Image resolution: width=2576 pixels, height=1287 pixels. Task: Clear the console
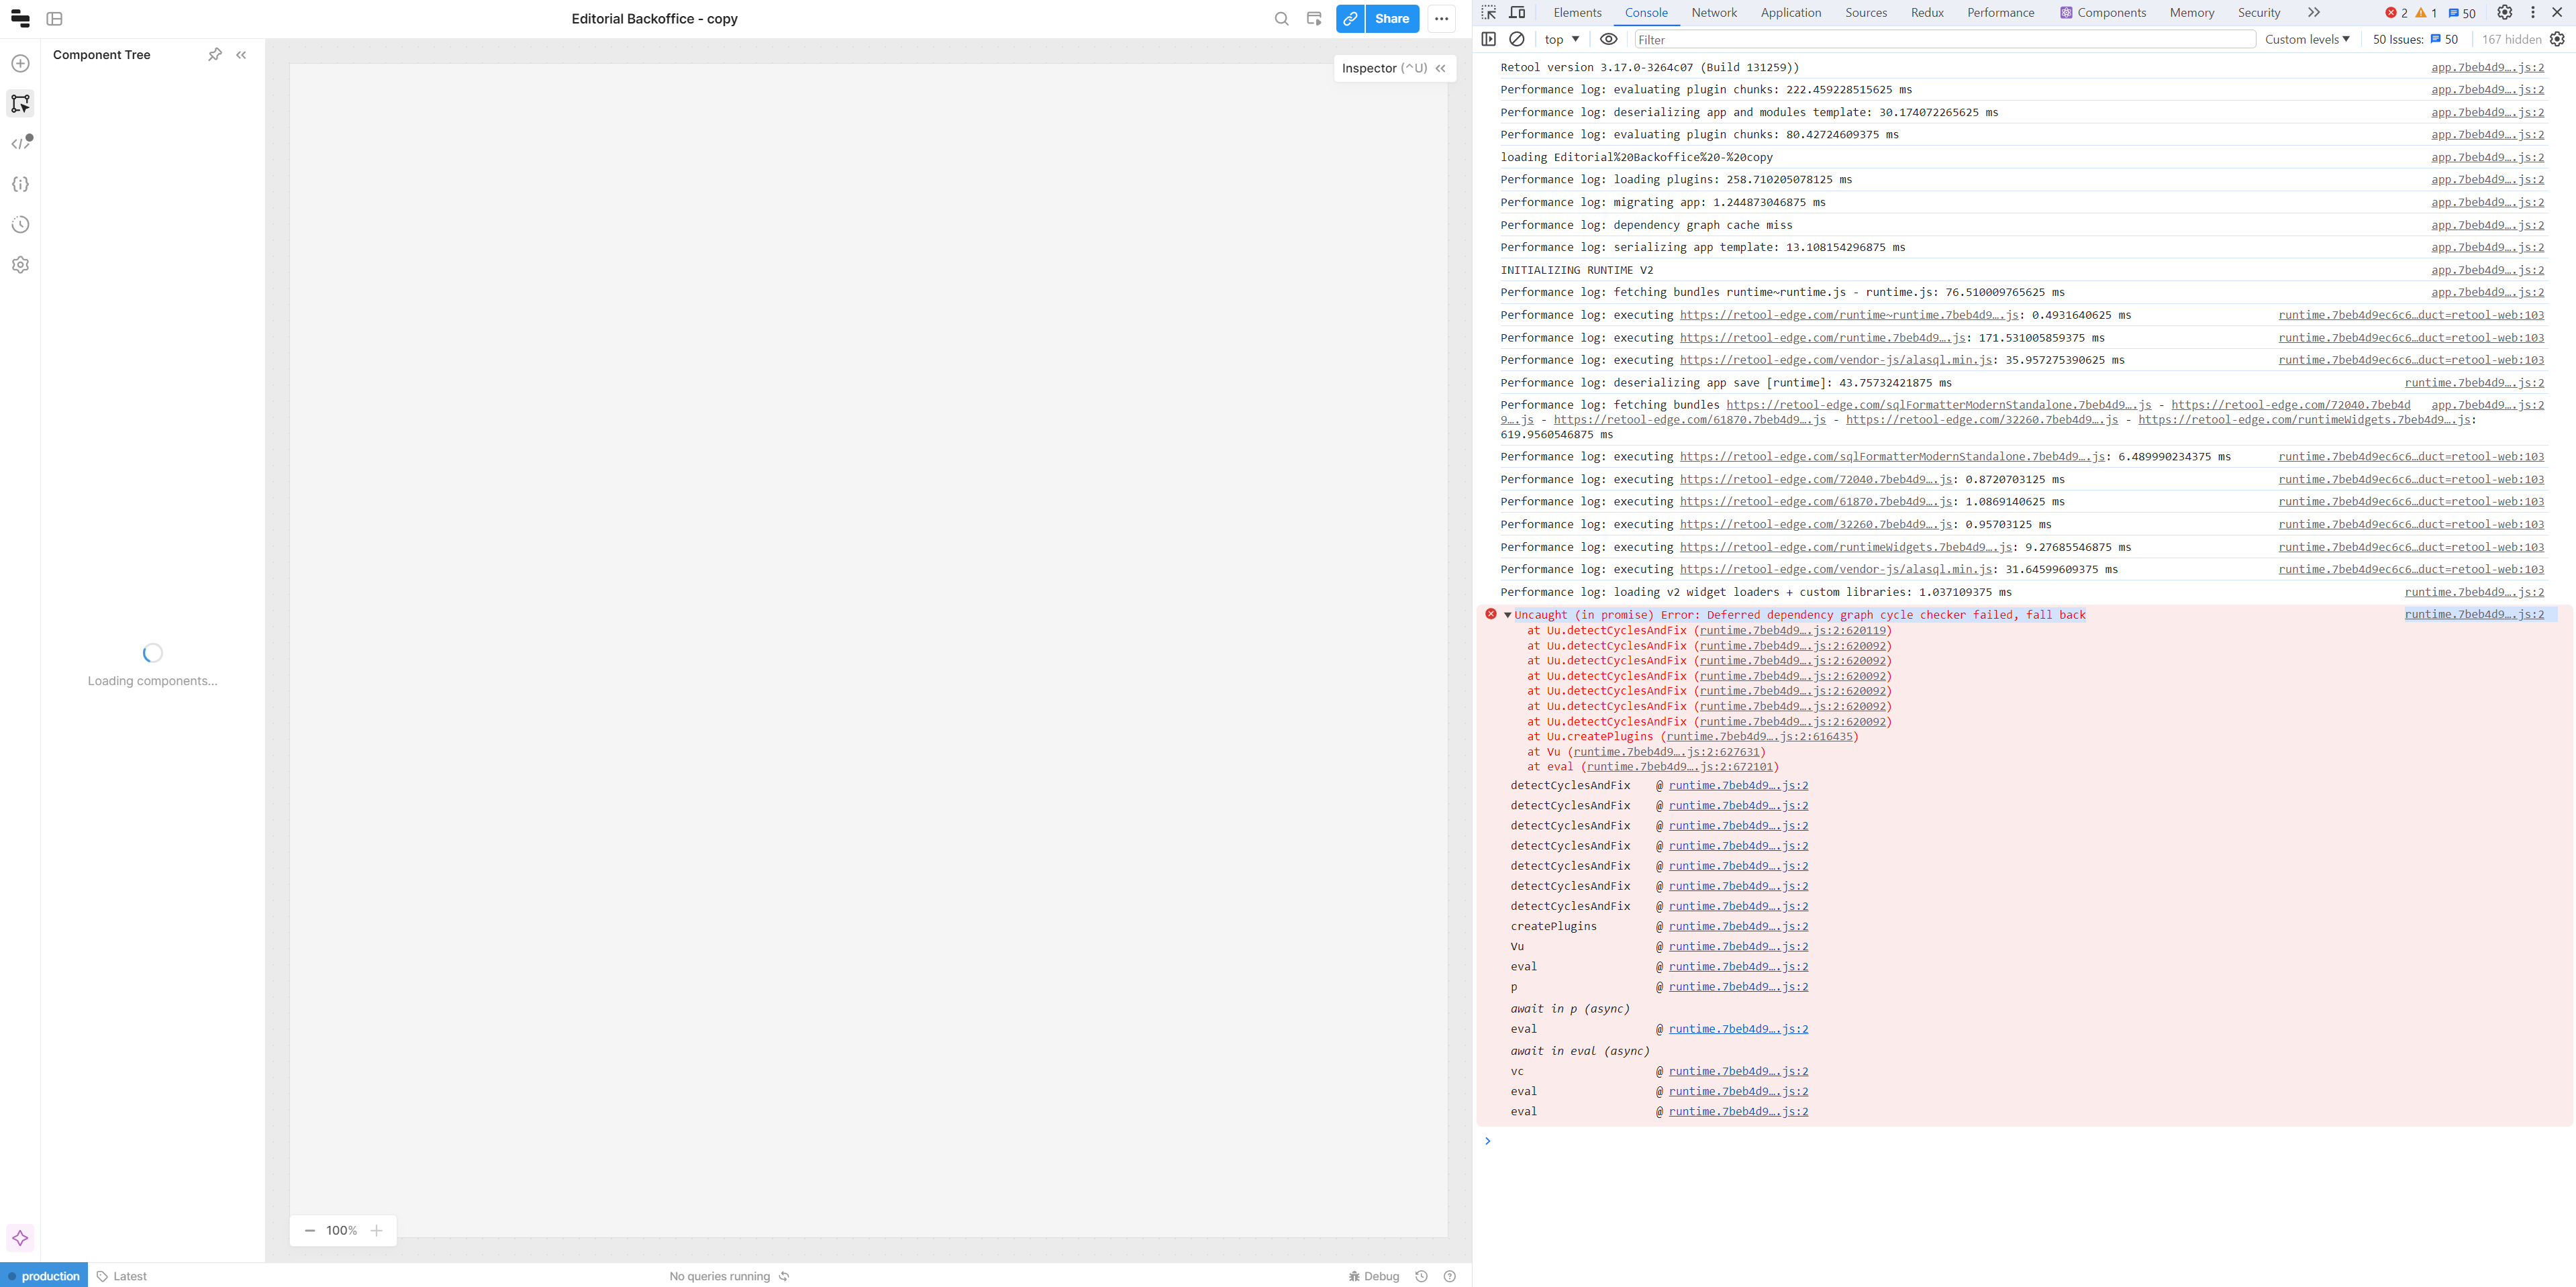[1517, 39]
